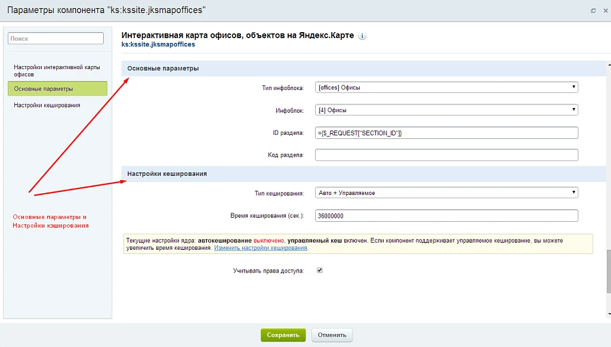
Task: Click the scrollbar up arrow
Action: (609, 64)
